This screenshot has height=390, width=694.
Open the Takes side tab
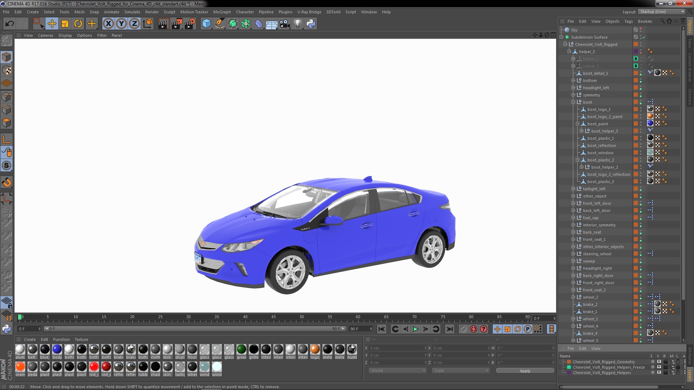690,43
